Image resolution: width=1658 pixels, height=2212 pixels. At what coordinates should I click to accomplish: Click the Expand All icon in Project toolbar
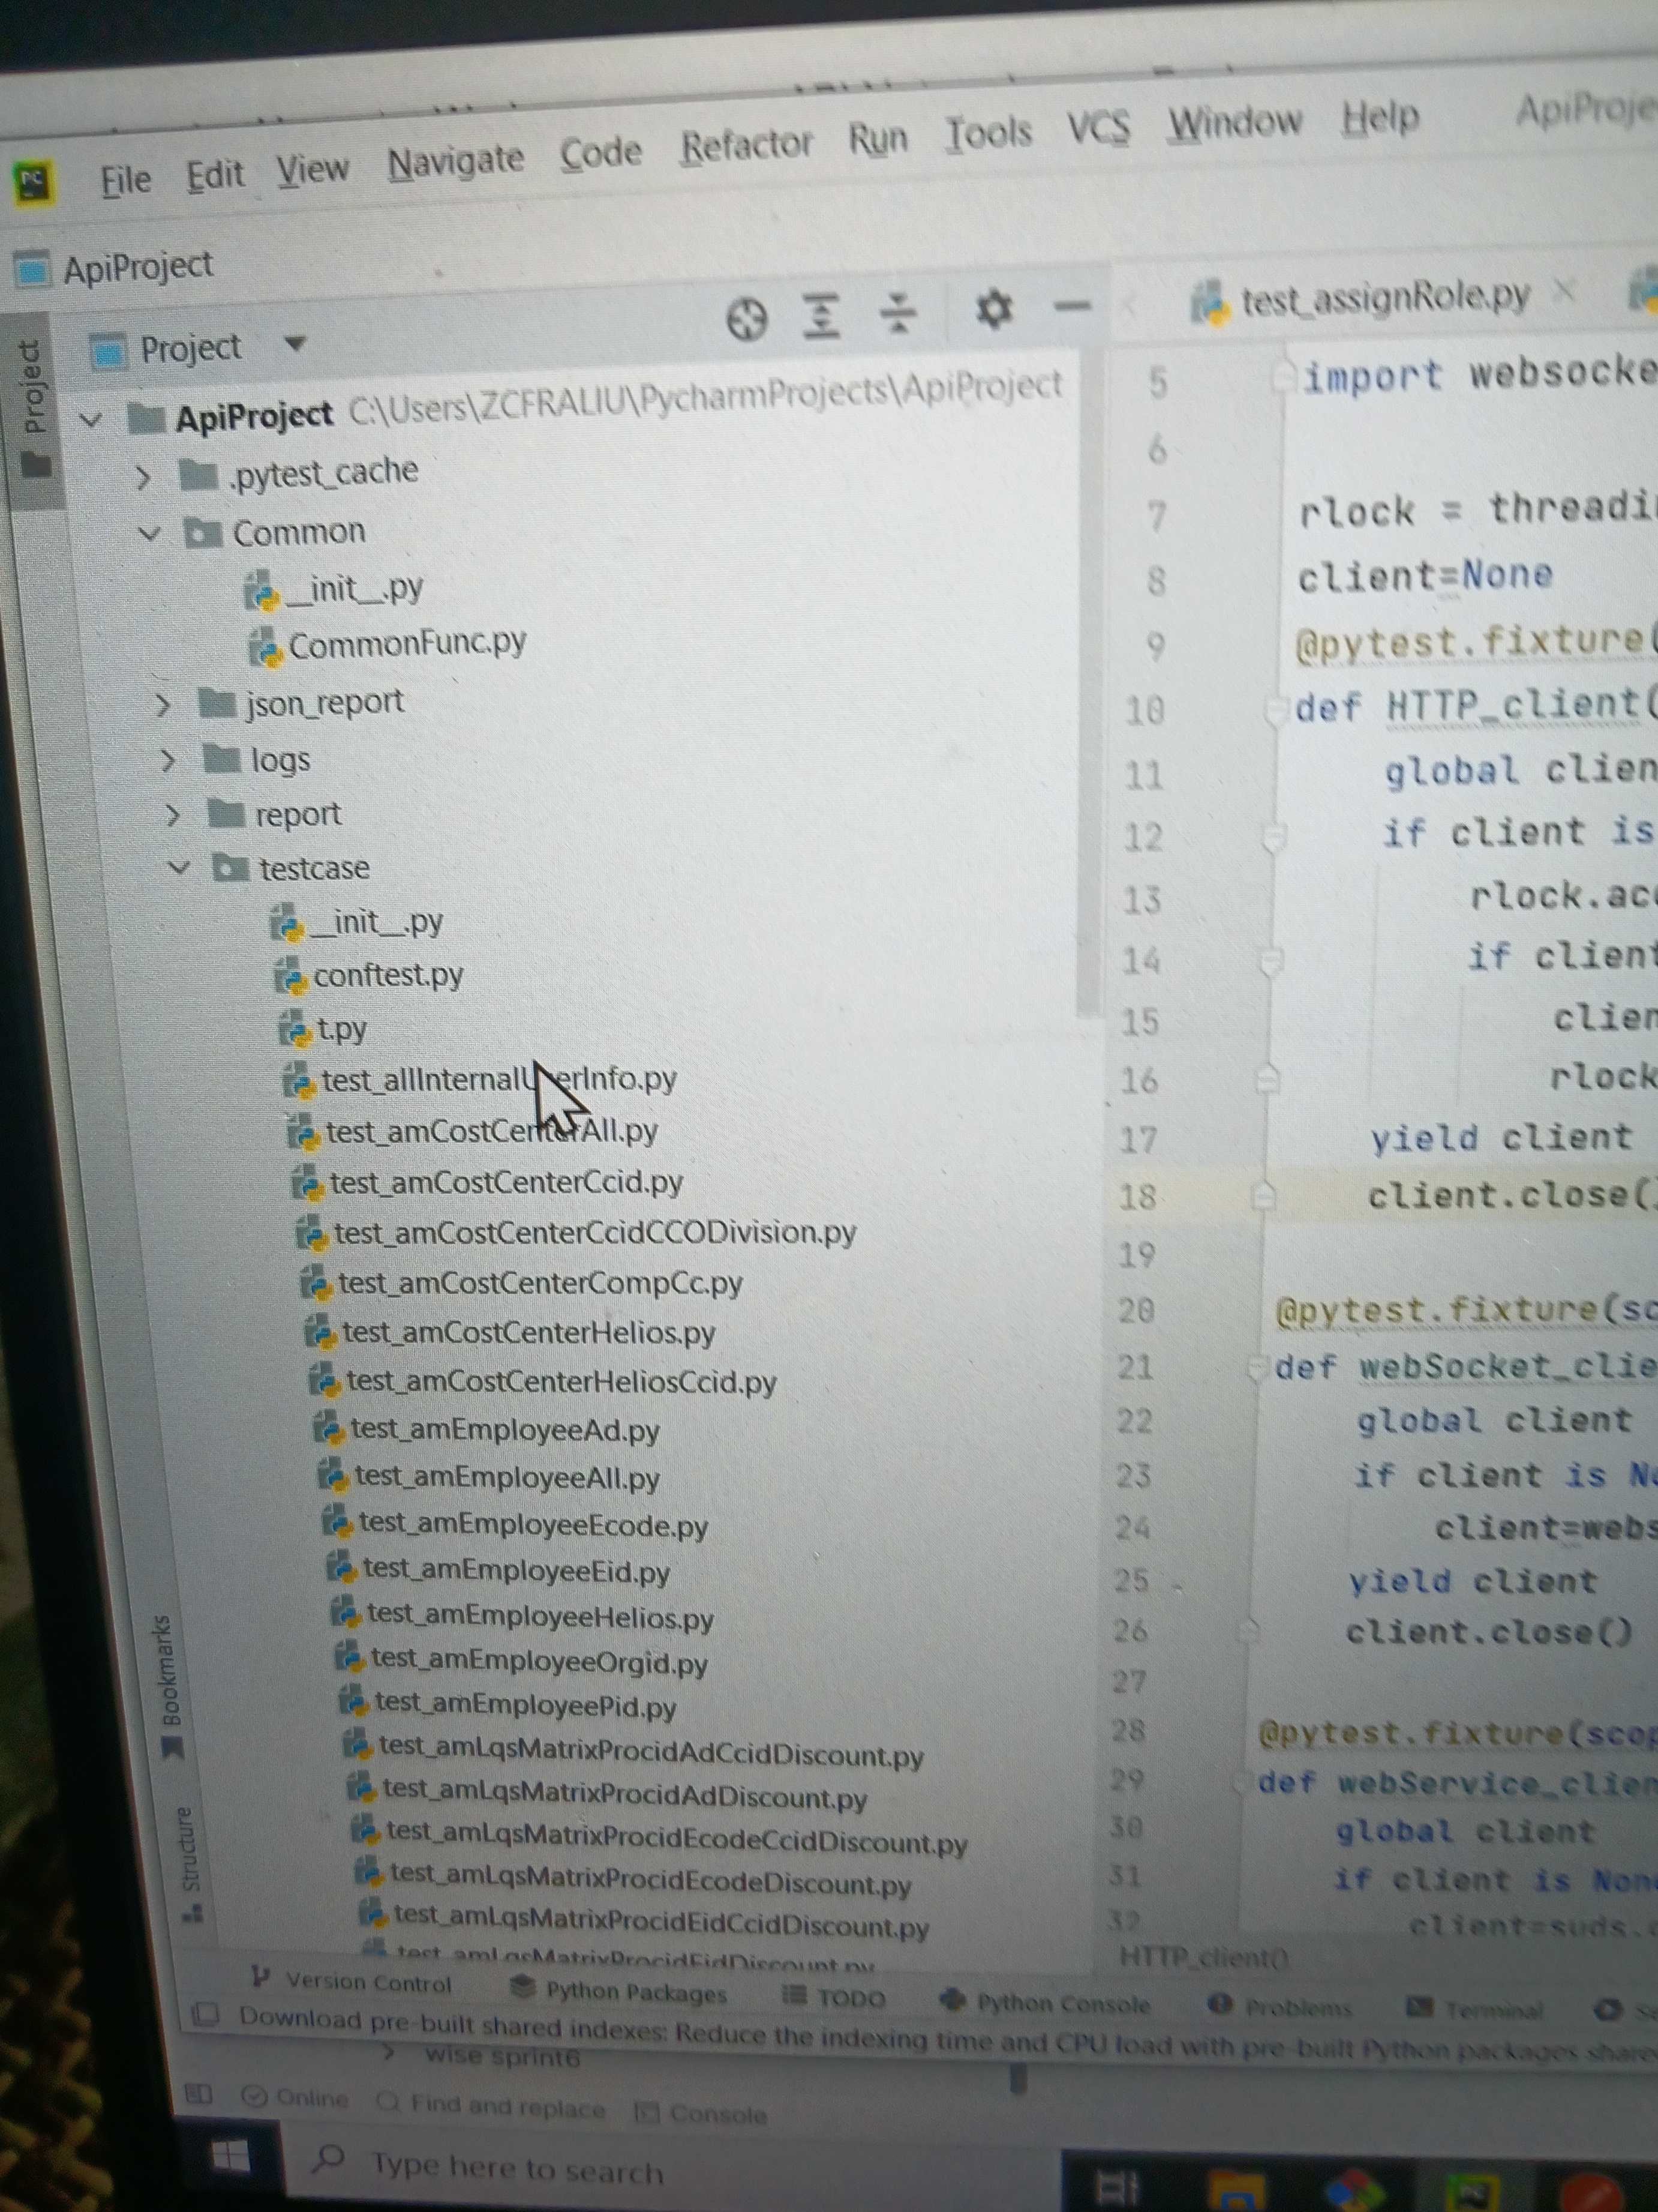[822, 312]
